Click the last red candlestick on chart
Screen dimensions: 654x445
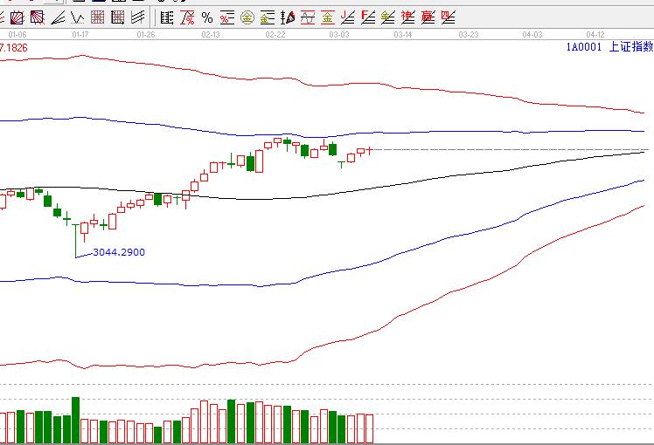pyautogui.click(x=369, y=150)
